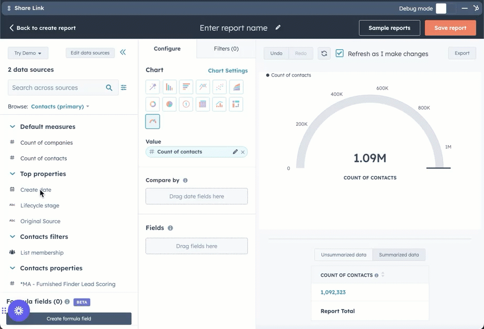Select the area chart visualization
Image resolution: width=484 pixels, height=329 pixels.
click(x=236, y=87)
